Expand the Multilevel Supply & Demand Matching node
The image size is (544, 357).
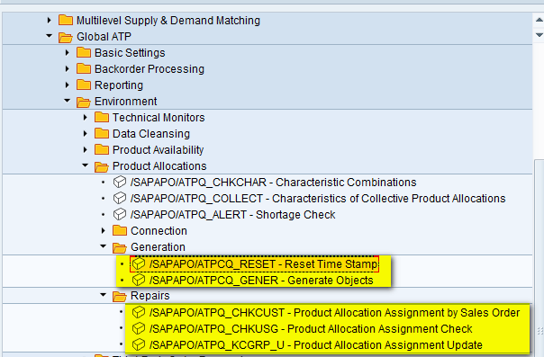click(x=50, y=21)
